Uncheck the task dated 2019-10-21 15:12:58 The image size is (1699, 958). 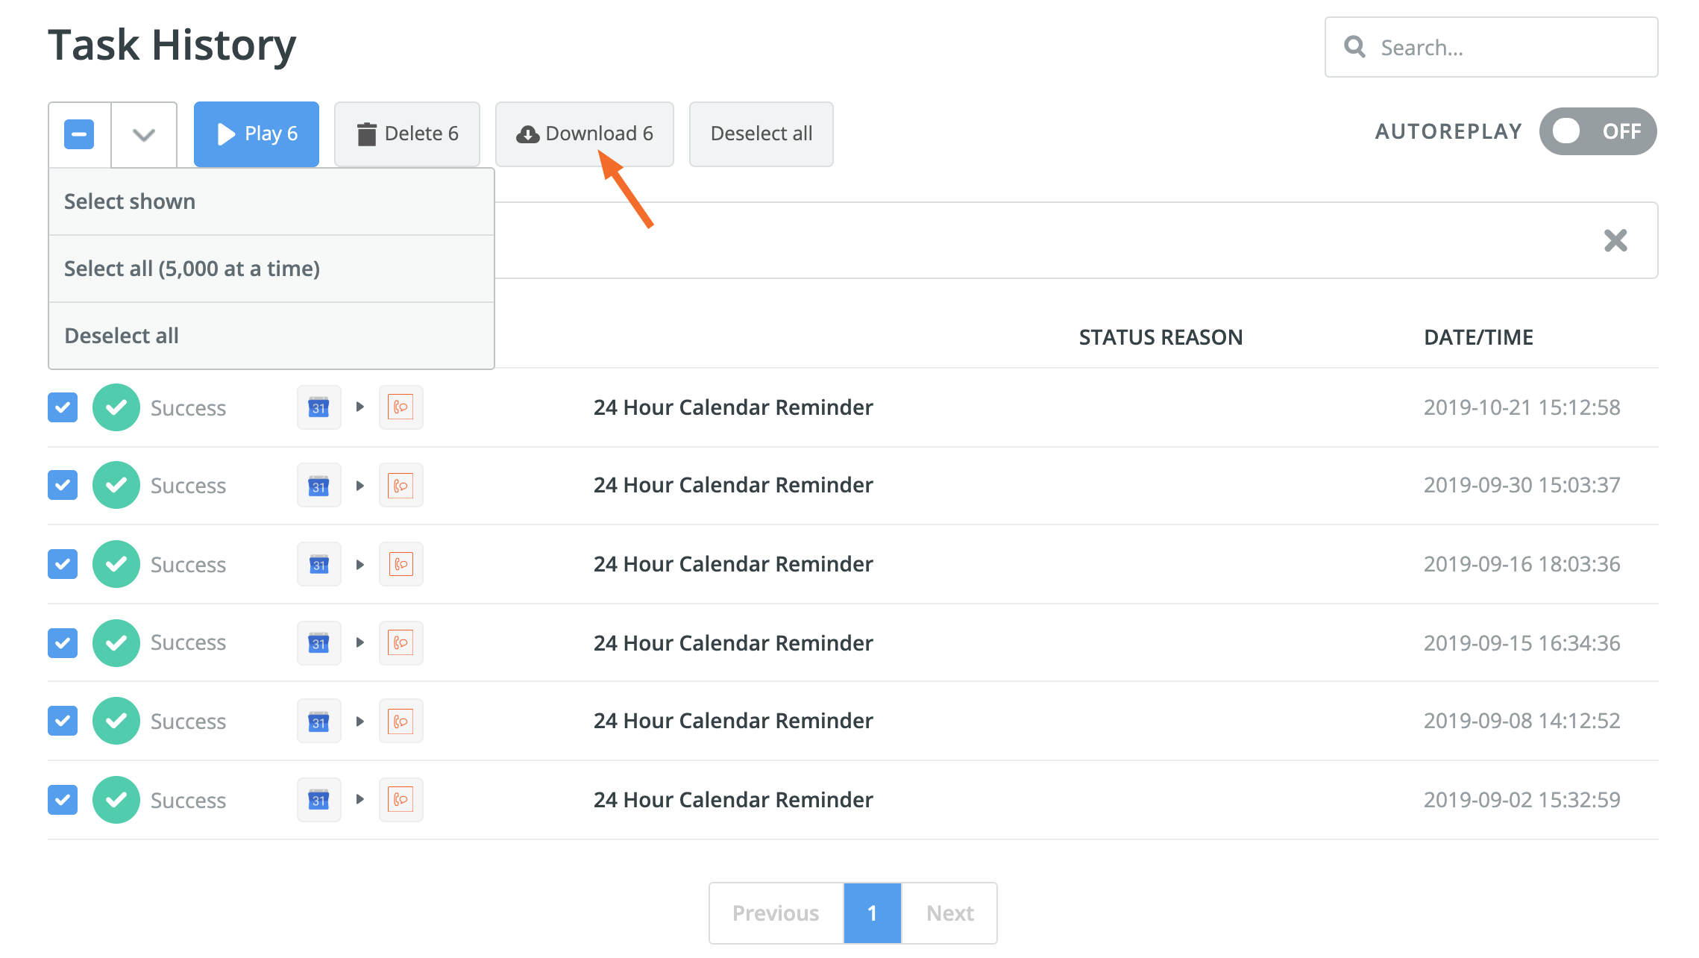pos(63,407)
